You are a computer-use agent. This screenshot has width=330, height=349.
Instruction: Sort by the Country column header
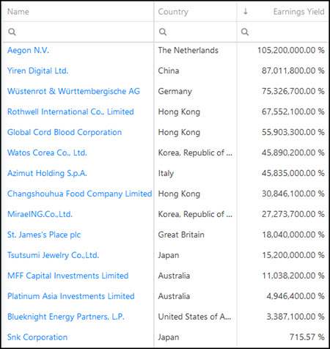coord(173,12)
